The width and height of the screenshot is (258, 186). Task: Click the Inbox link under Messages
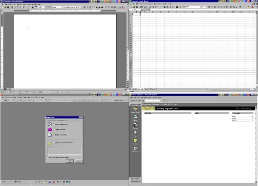[x=234, y=117]
